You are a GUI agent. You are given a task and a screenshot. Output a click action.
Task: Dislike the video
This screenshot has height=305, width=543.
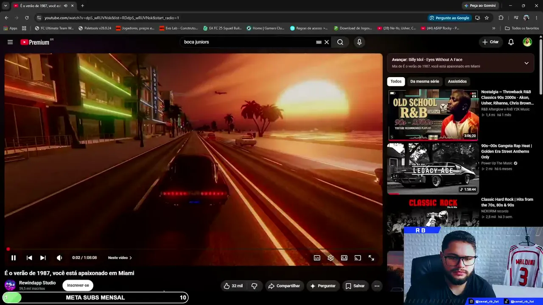[x=255, y=286]
